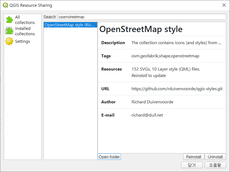The width and height of the screenshot is (230, 172).
Task: Focus the Search input field
Action: pos(142,17)
